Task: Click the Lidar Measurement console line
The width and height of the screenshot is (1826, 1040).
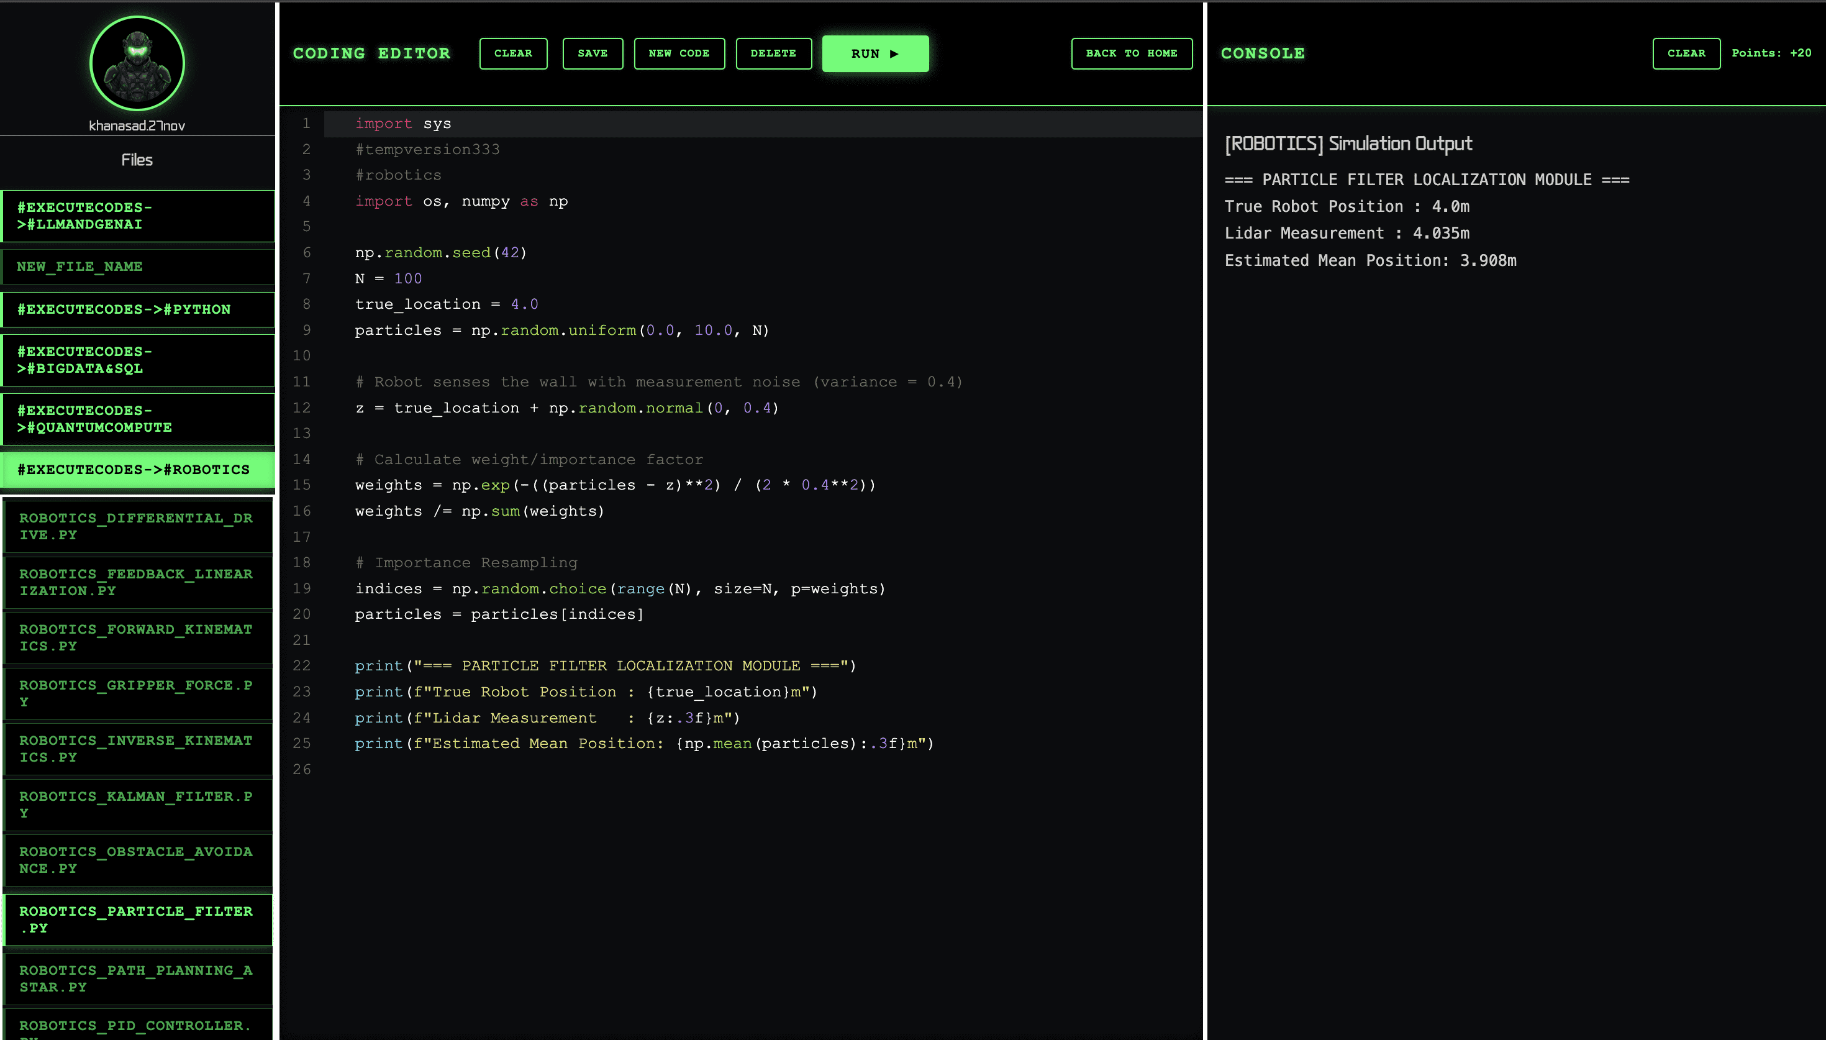Action: pos(1347,234)
